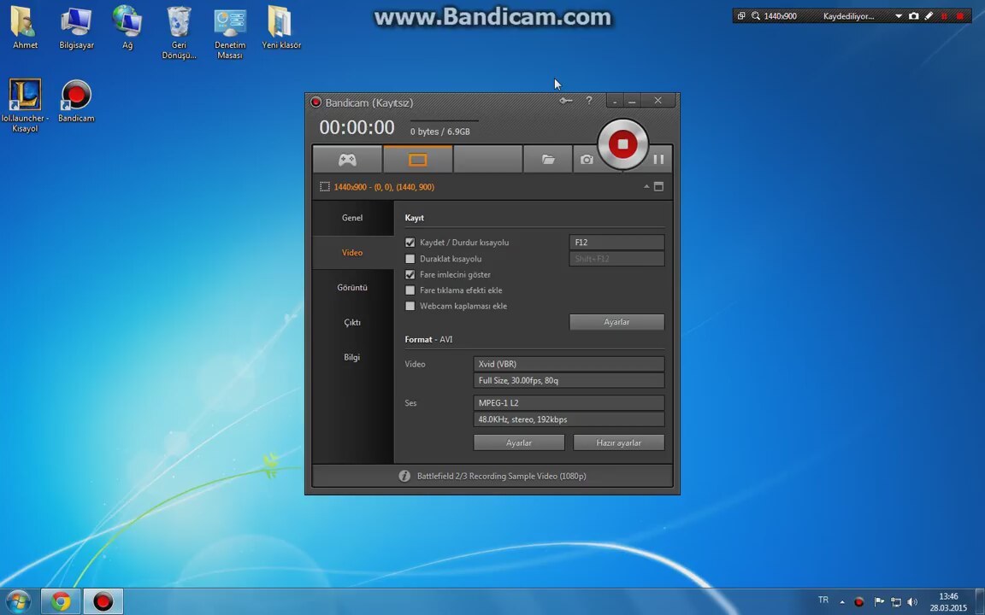985x615 pixels.
Task: Take a screenshot with the Bandicam camera icon
Action: tap(586, 160)
